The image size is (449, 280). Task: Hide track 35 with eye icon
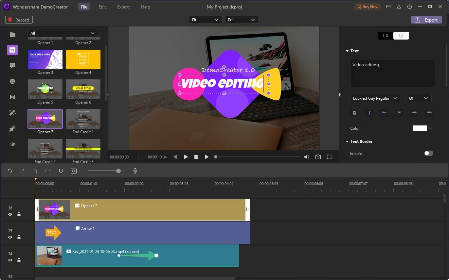tap(10, 237)
